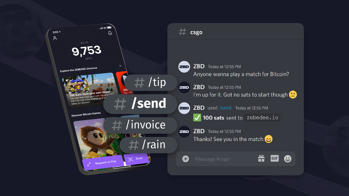Click the /send link in ZBD message

point(225,108)
